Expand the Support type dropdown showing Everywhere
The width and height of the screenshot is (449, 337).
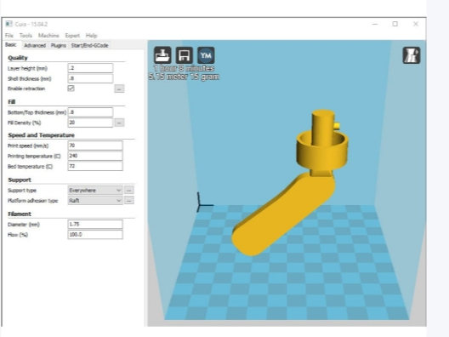click(95, 191)
